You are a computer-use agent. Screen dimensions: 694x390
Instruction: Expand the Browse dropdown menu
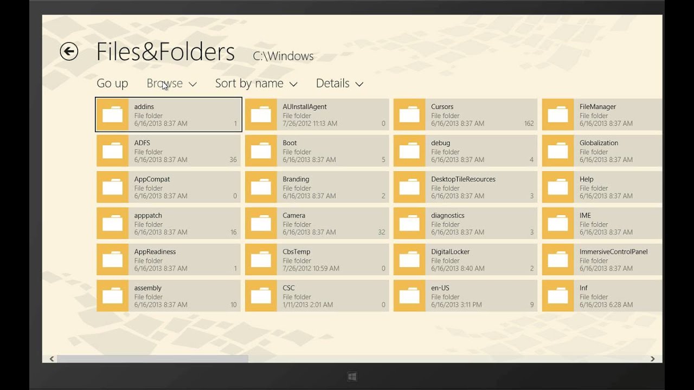pos(171,83)
